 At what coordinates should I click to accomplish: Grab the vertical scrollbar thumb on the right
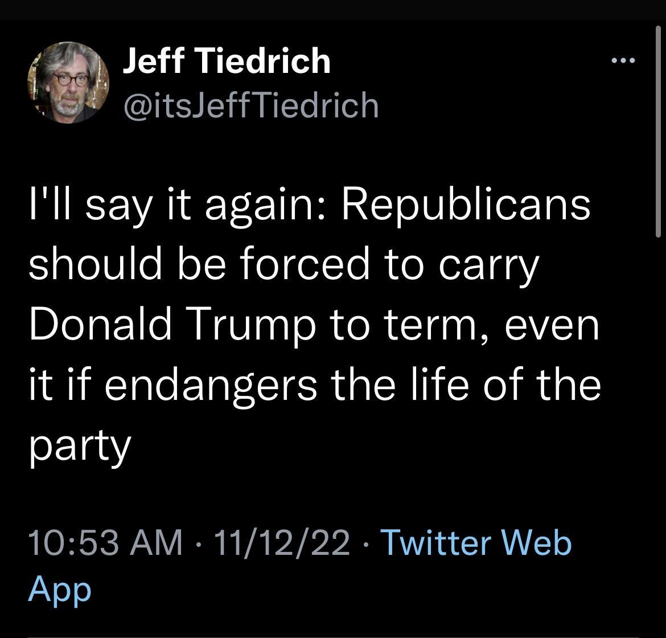coord(657,131)
